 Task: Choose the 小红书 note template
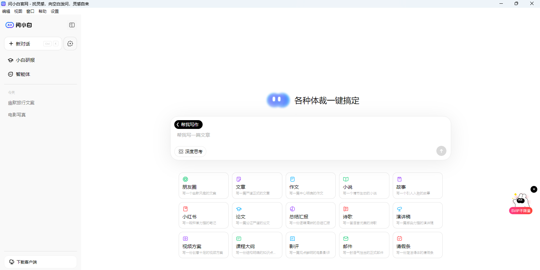[203, 215]
